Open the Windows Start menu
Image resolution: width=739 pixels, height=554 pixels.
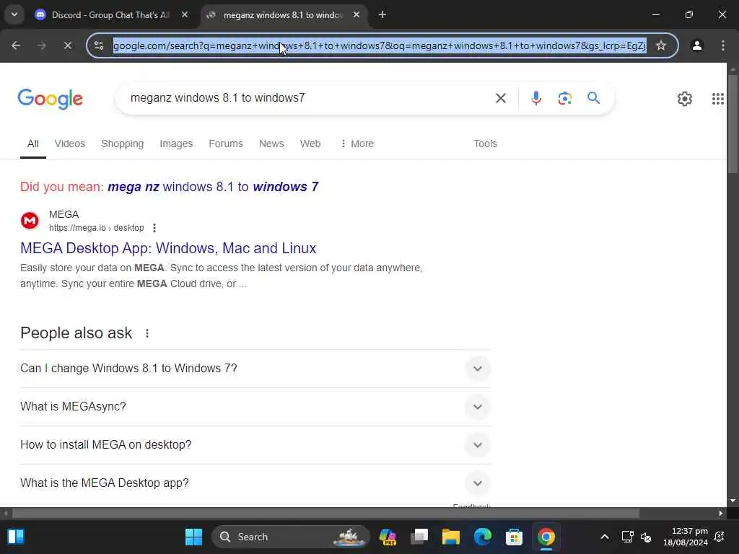[193, 537]
